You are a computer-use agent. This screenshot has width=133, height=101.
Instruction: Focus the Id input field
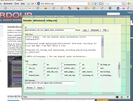coord(50,30)
